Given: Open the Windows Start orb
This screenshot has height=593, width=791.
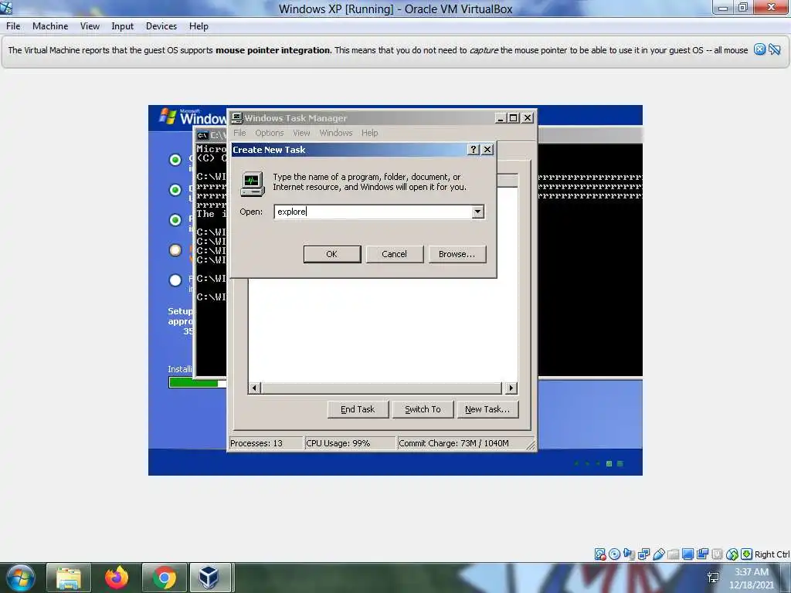Looking at the screenshot, I should [21, 578].
